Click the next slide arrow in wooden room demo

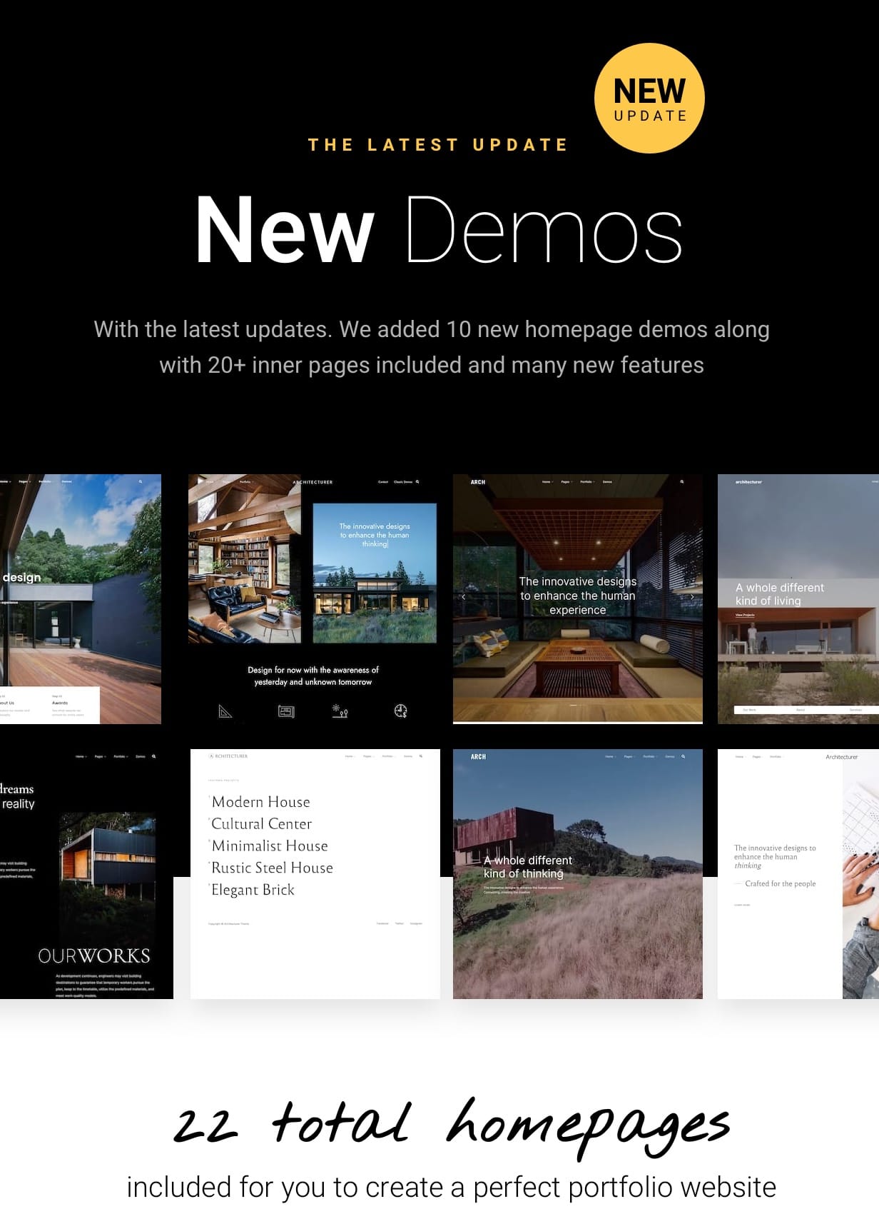pos(692,596)
